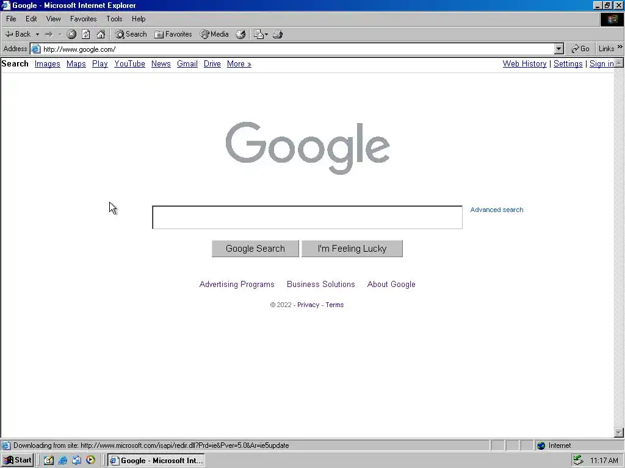The image size is (625, 468).
Task: Click the Google Search button
Action: [255, 249]
